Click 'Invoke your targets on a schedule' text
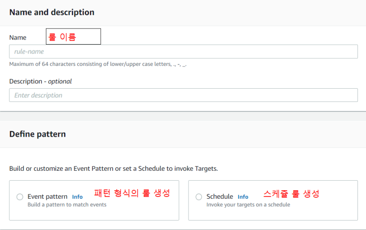Image resolution: width=366 pixels, height=230 pixels. point(248,205)
